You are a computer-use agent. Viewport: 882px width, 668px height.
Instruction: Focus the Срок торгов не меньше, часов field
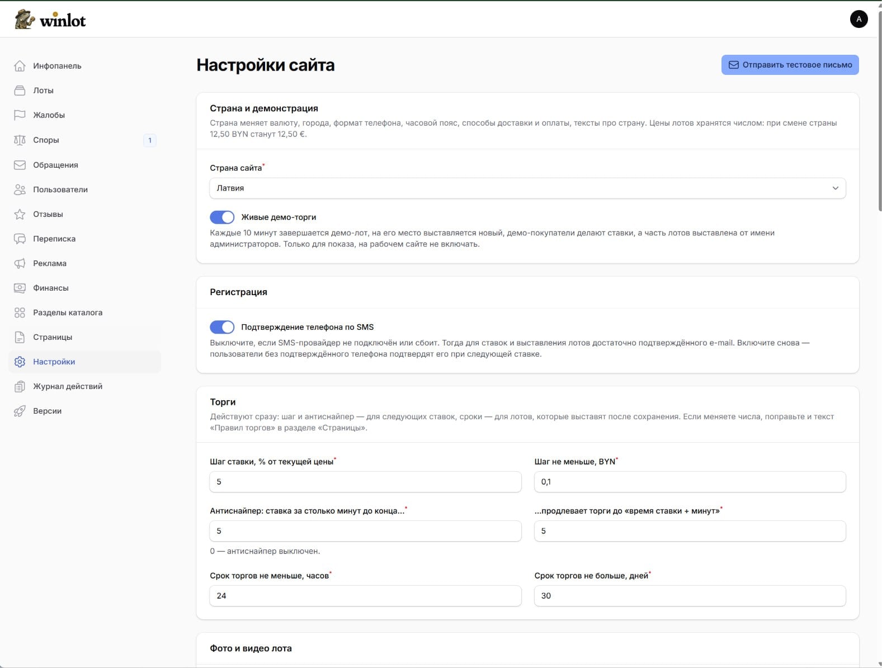(x=365, y=596)
